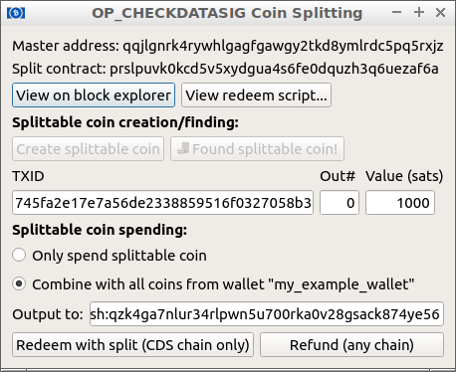The image size is (456, 372).
Task: Click Redeem with split (CDS chain only)
Action: (x=132, y=345)
